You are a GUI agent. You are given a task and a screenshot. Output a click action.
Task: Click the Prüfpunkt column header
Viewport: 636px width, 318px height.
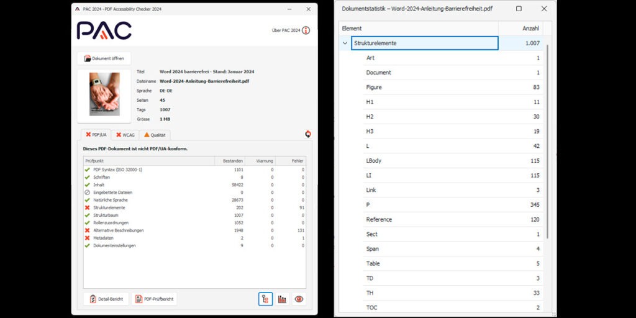coord(149,161)
